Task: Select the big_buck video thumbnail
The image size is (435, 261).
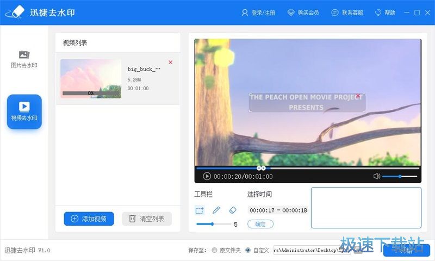Action: click(x=91, y=78)
